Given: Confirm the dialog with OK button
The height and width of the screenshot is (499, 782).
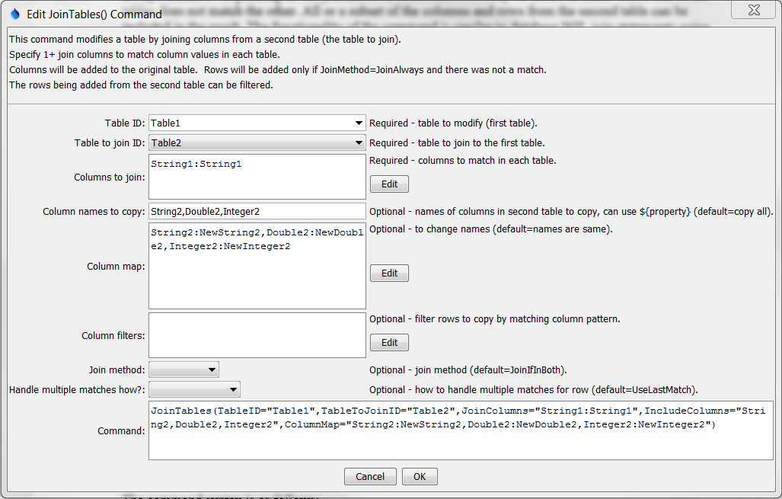Looking at the screenshot, I should tap(420, 477).
